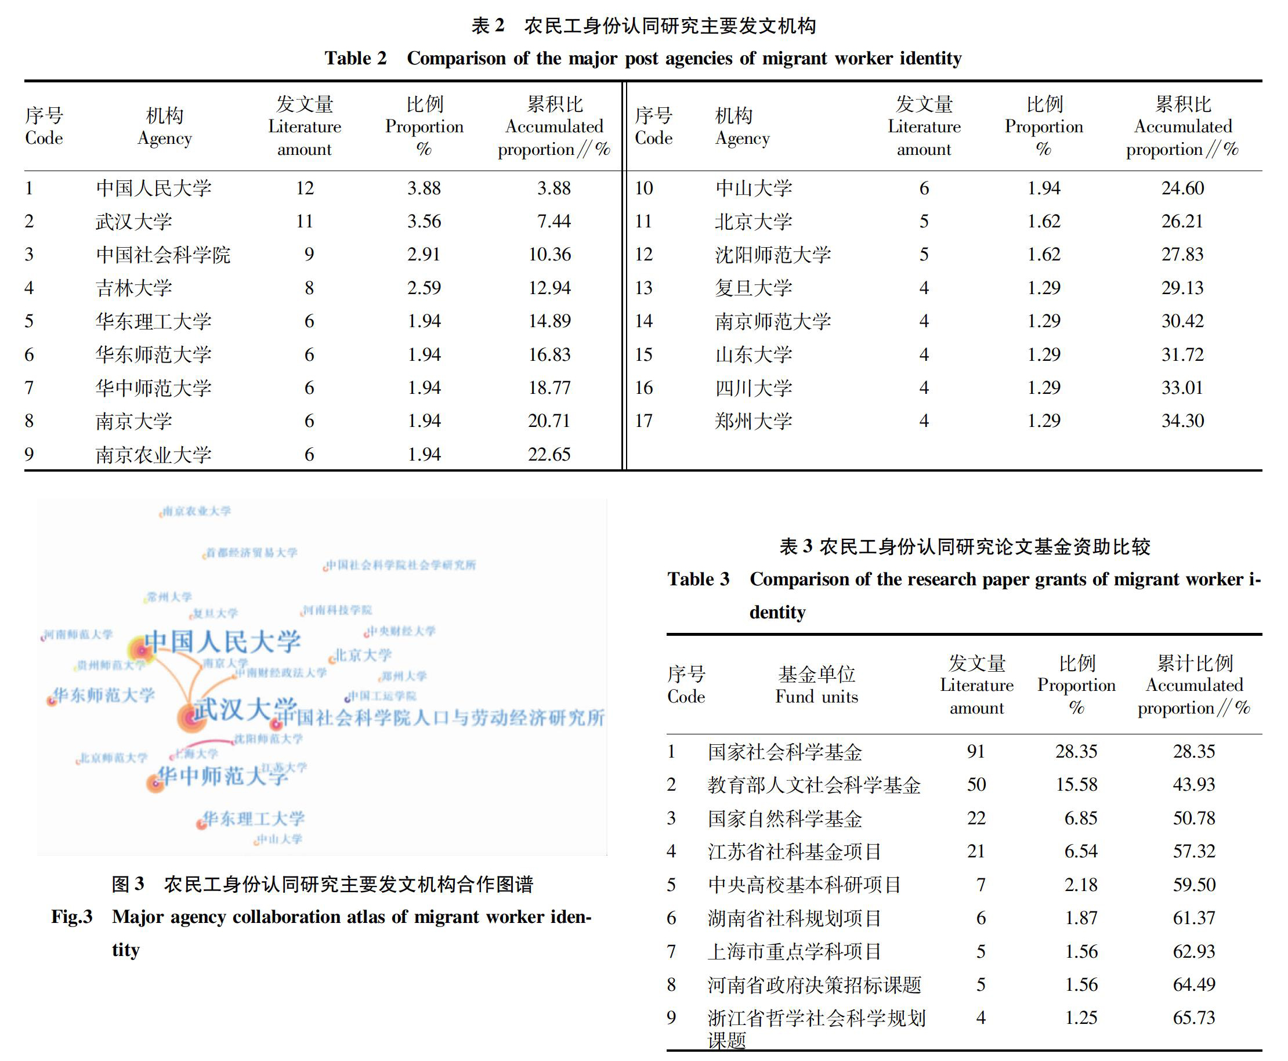Select 河南省政府决策招标课题 in Table 3

[x=814, y=984]
